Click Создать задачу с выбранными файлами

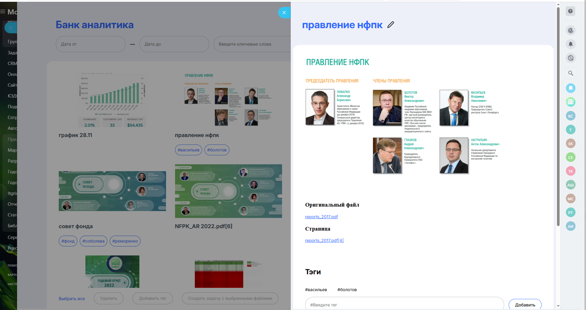click(230, 298)
